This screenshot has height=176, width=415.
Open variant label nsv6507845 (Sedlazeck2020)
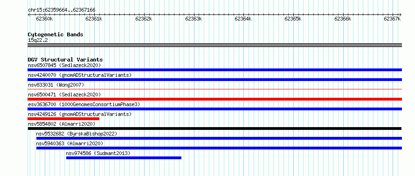pos(64,65)
